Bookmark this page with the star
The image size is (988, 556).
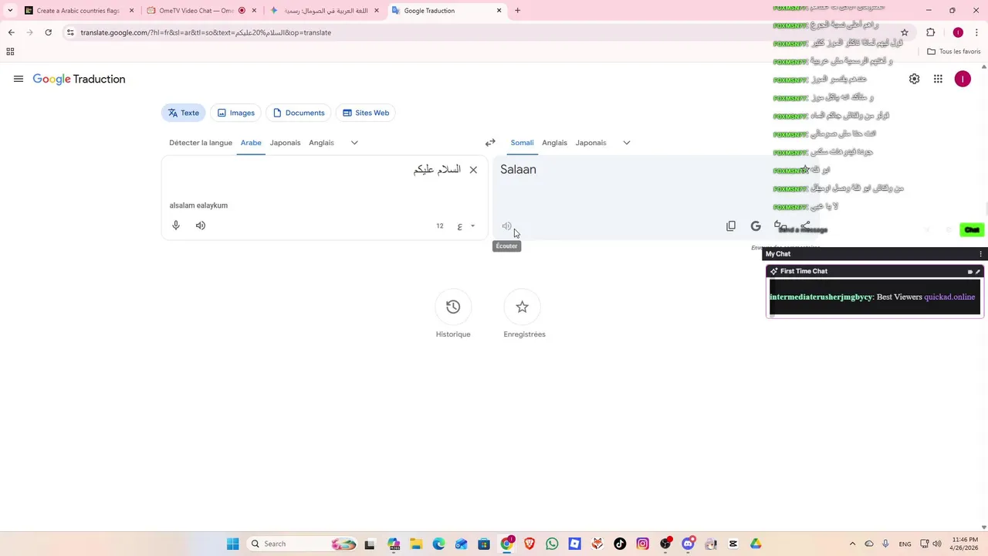(x=905, y=32)
